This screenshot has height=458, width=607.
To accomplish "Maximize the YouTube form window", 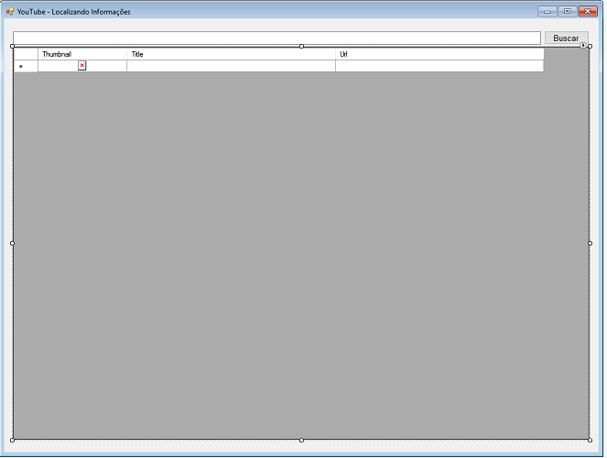I will 569,11.
